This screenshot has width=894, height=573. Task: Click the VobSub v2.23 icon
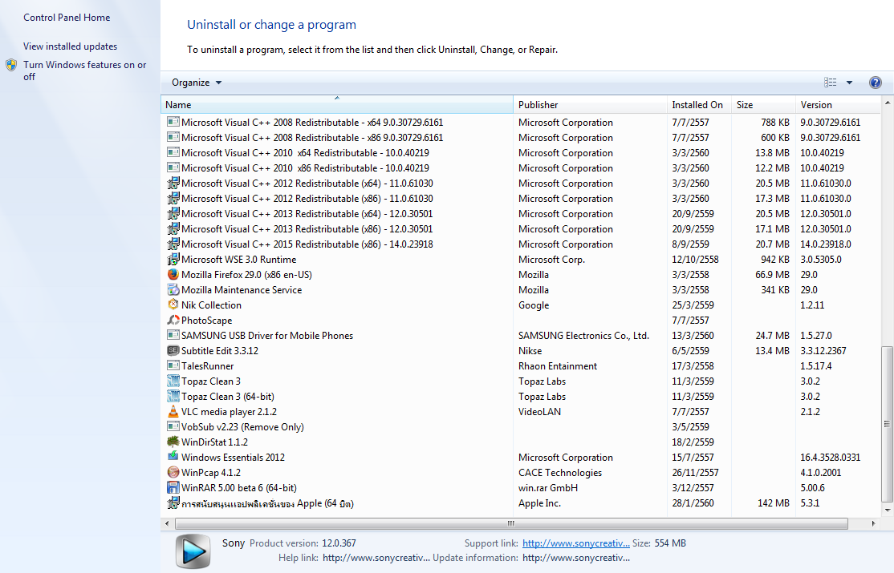coord(173,426)
